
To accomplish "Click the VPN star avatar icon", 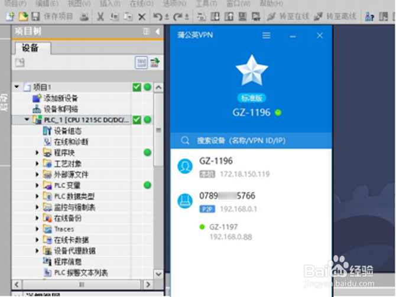I will coord(252,71).
